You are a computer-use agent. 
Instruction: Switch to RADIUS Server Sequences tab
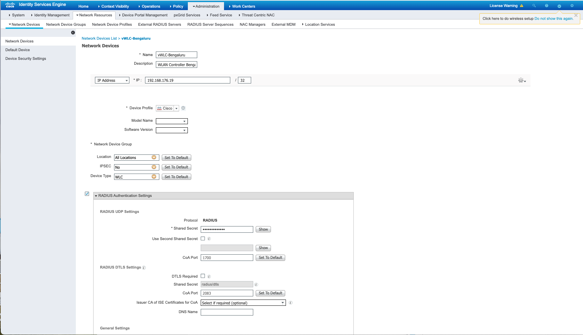(210, 24)
